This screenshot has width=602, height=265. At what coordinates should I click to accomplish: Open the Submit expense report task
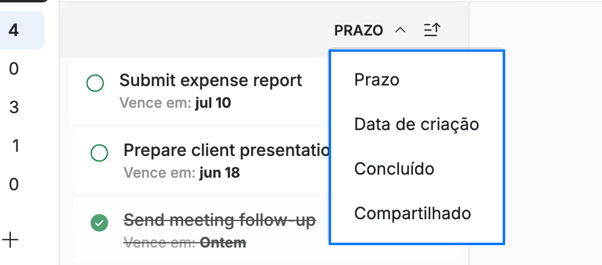tap(211, 80)
